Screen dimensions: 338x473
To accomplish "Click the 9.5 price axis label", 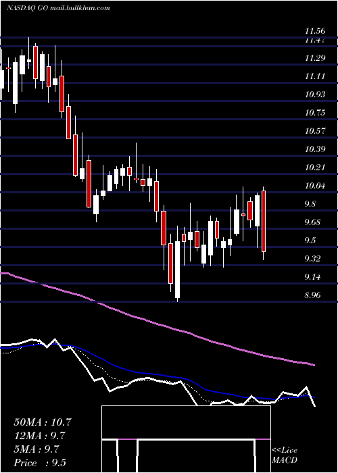I will tap(310, 241).
